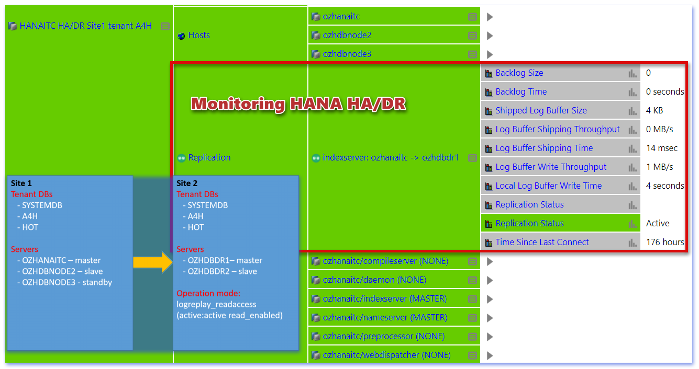Click the server icon next to ozhanaitc host
This screenshot has width=699, height=369.
(316, 16)
